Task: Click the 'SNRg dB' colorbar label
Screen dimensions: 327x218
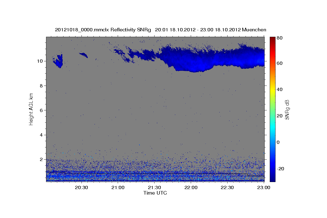Action: tap(287, 110)
